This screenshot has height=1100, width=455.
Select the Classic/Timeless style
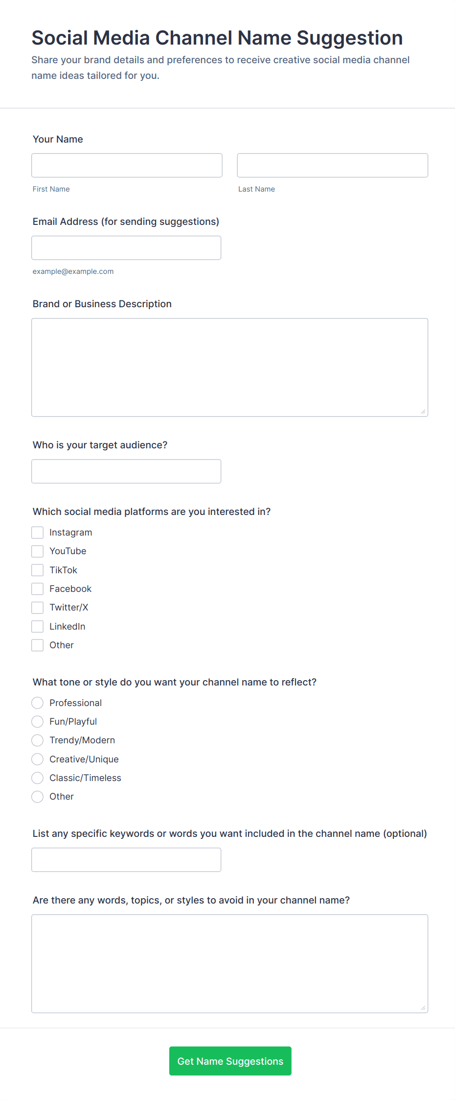click(x=37, y=778)
